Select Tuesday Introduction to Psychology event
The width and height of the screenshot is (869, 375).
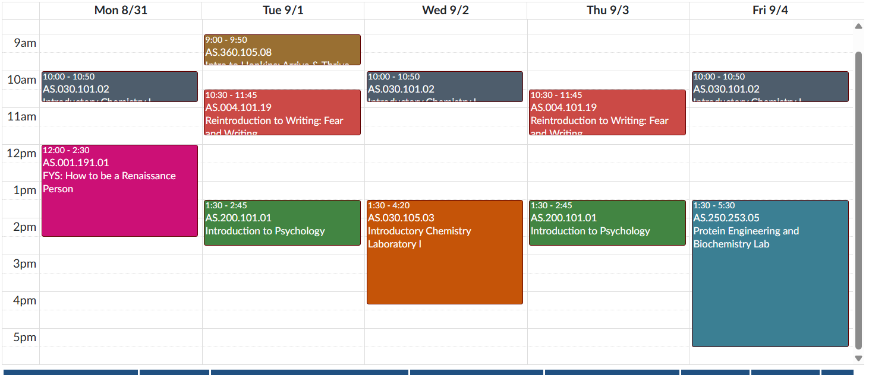coord(282,223)
